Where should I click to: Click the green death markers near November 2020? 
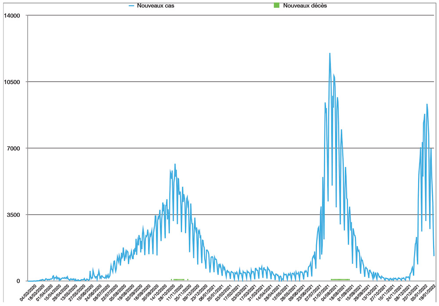click(179, 279)
